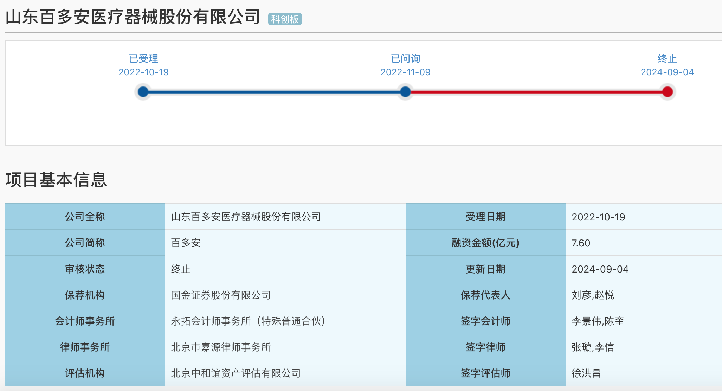
Task: Click the 公司简称 value 百多安
Action: click(x=186, y=243)
